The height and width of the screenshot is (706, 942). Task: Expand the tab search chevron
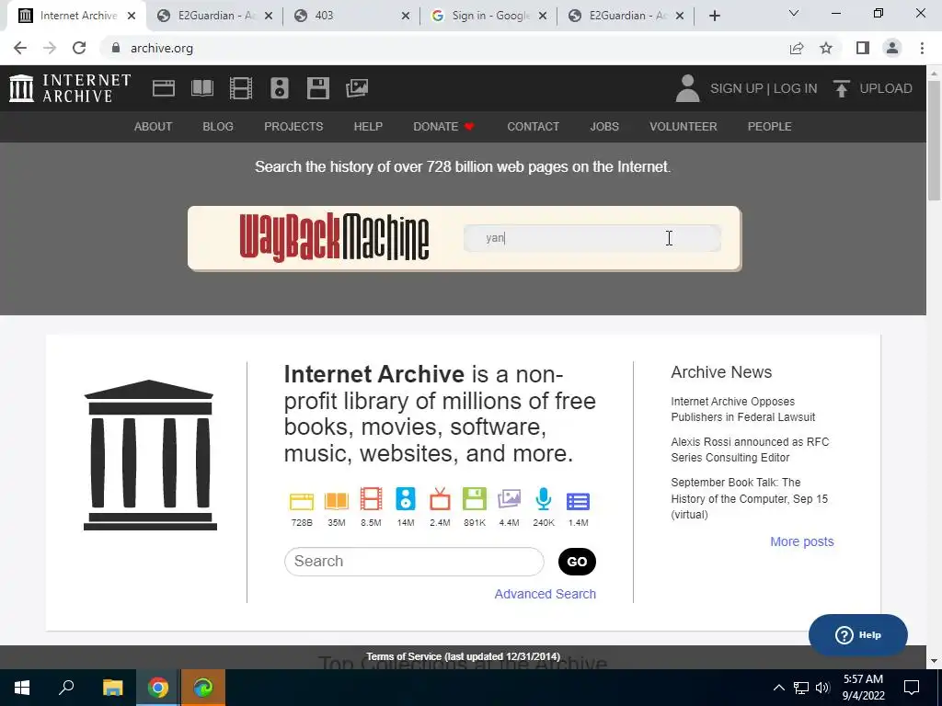tap(794, 13)
